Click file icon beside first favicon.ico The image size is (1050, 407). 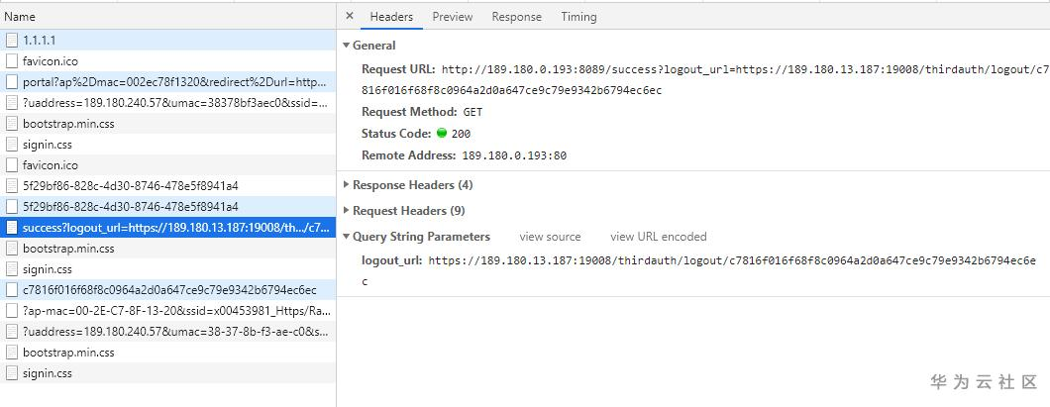pos(12,61)
